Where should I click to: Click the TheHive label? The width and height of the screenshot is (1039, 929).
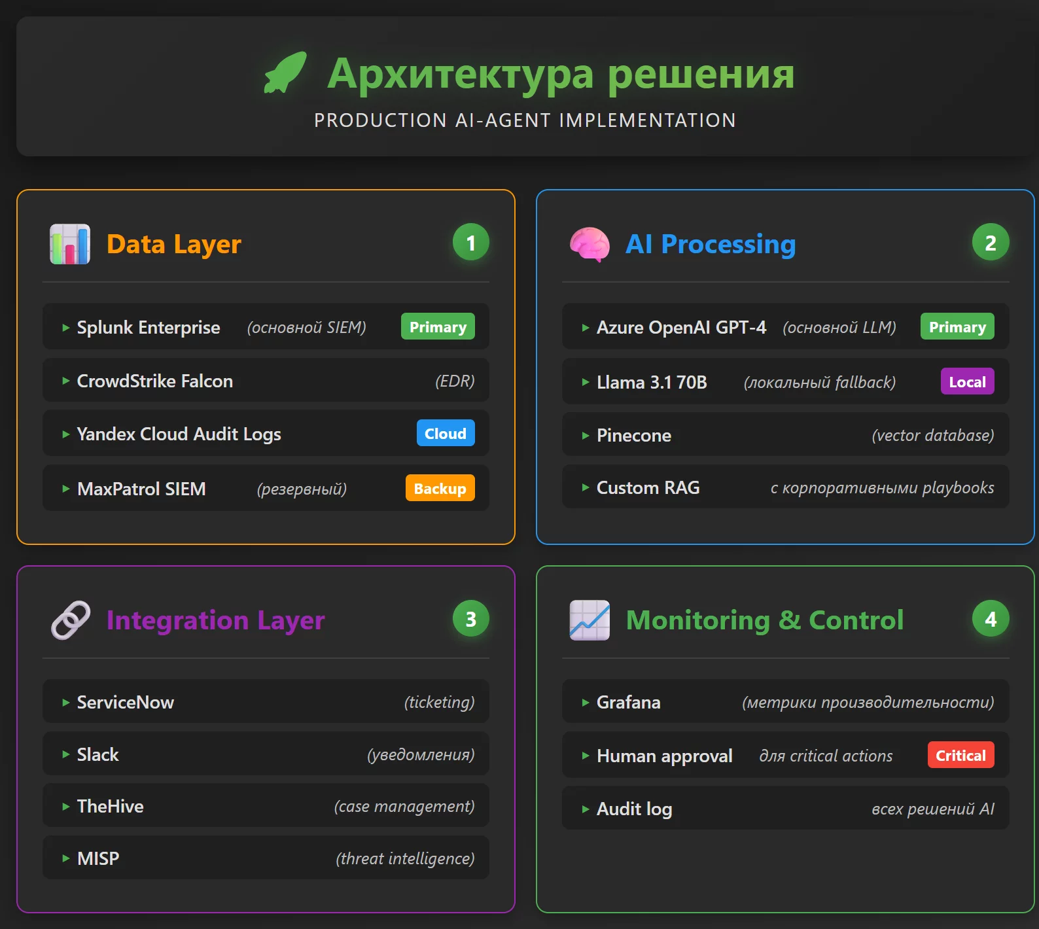pyautogui.click(x=111, y=807)
